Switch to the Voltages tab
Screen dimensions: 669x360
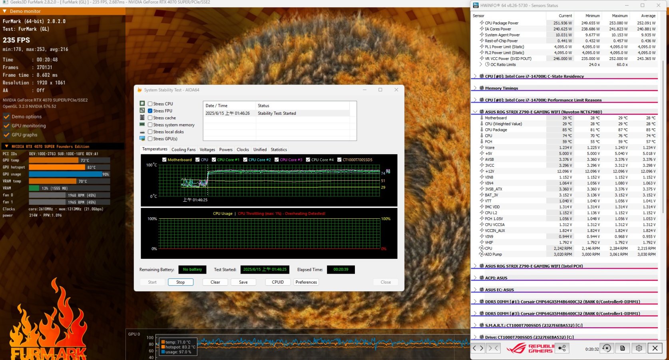(x=207, y=150)
